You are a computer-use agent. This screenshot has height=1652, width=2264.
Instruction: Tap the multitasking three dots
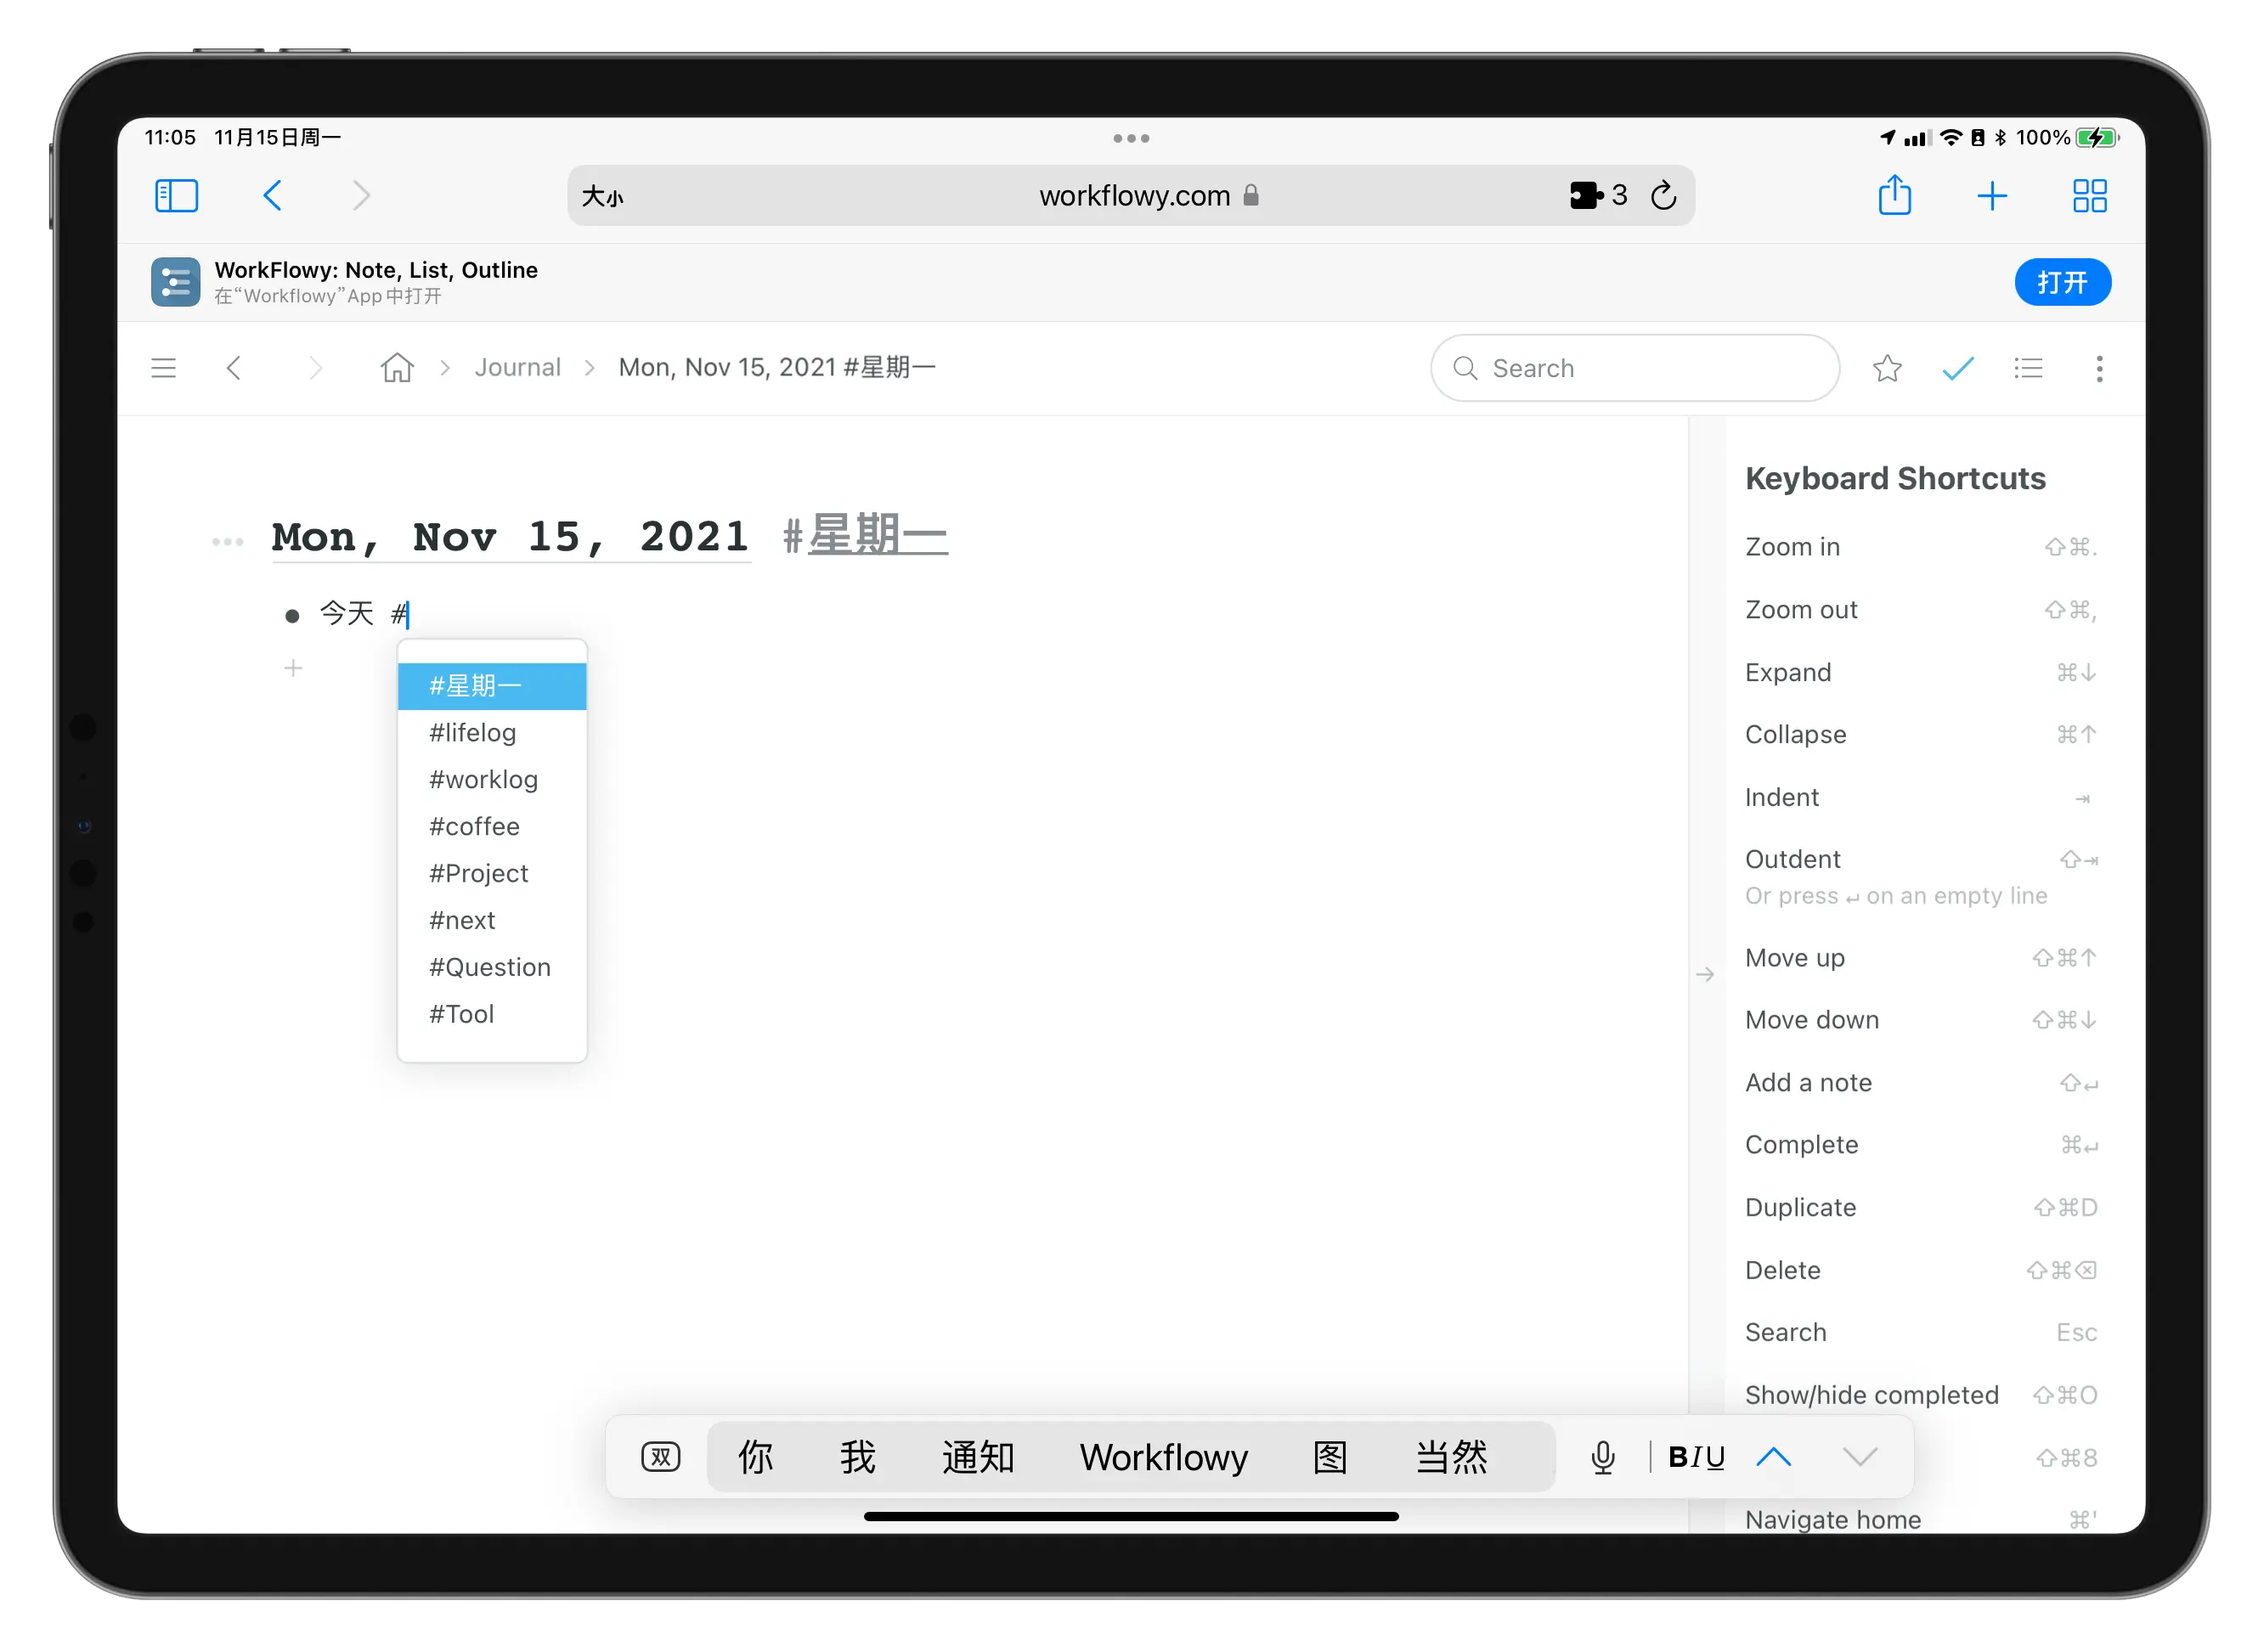1131,138
